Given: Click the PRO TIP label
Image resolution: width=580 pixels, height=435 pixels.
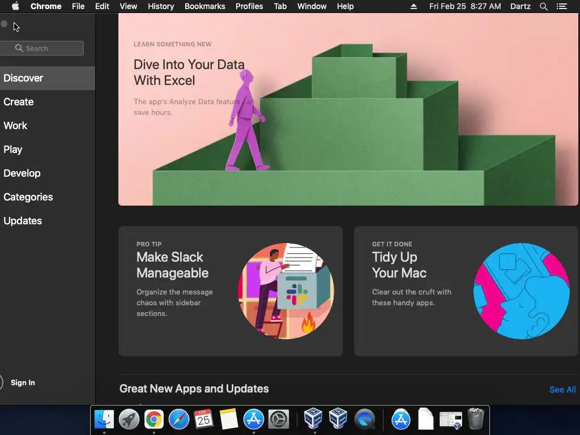Looking at the screenshot, I should [x=149, y=244].
